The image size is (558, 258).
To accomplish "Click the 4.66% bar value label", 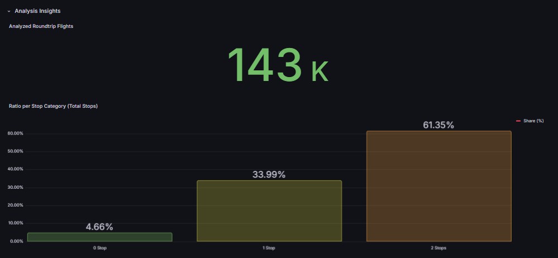I will coord(99,227).
